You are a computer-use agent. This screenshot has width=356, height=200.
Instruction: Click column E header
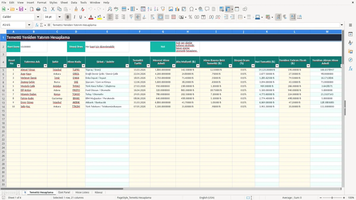pyautogui.click(x=107, y=31)
